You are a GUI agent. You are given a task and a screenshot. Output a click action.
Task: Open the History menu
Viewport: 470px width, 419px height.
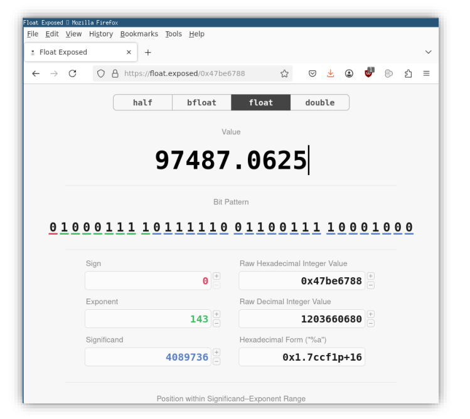101,34
